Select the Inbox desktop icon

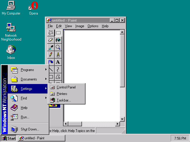coord(11,52)
